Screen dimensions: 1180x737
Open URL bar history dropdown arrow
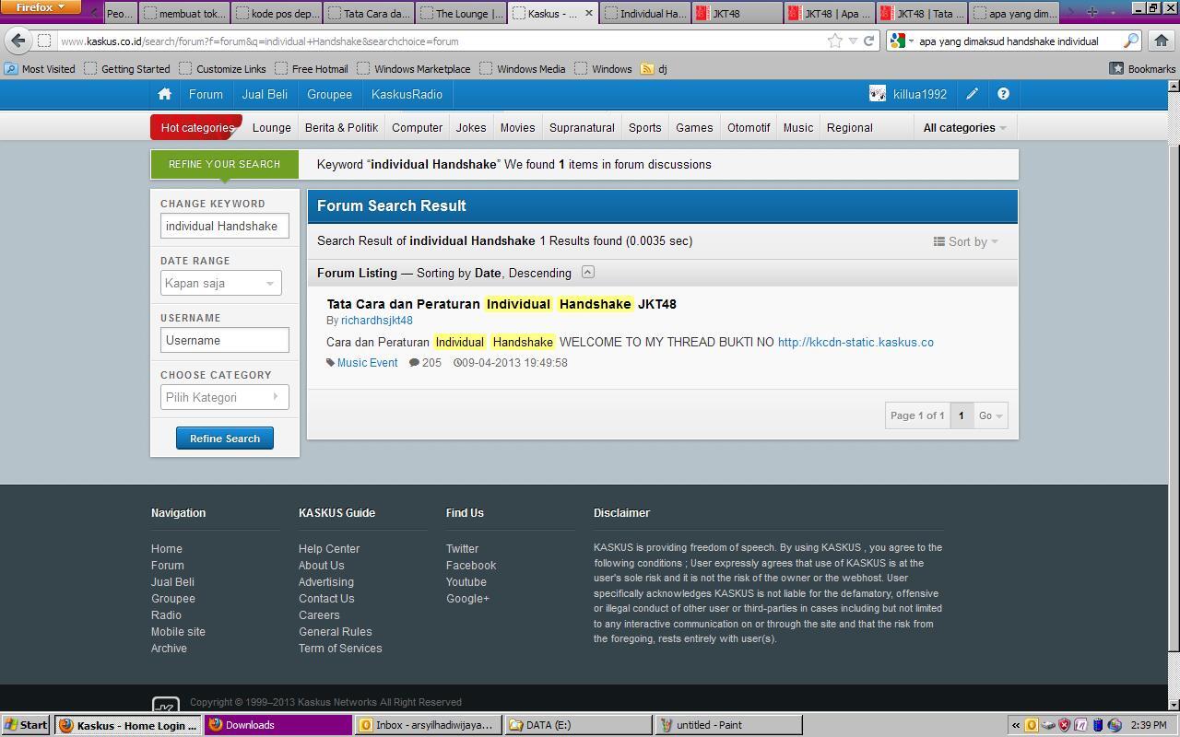[x=852, y=41]
